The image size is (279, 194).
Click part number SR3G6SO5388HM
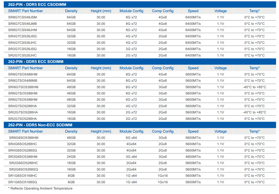click(23, 157)
